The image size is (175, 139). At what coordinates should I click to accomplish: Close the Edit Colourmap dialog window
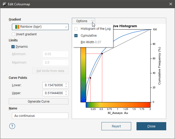tap(170, 4)
